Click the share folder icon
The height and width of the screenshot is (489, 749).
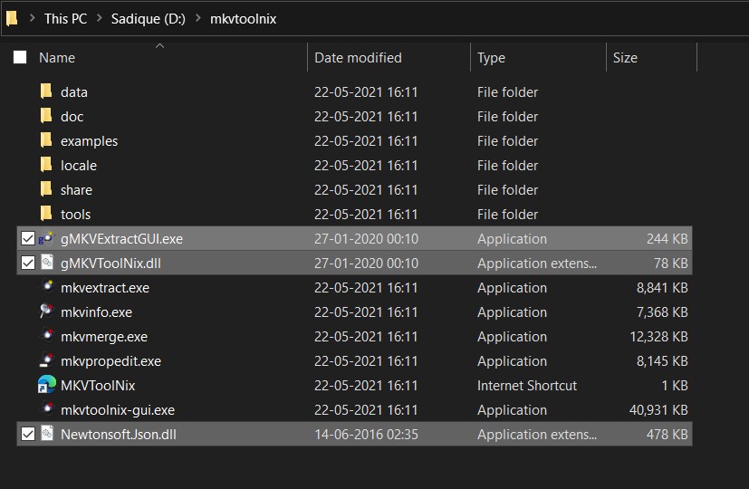[46, 189]
